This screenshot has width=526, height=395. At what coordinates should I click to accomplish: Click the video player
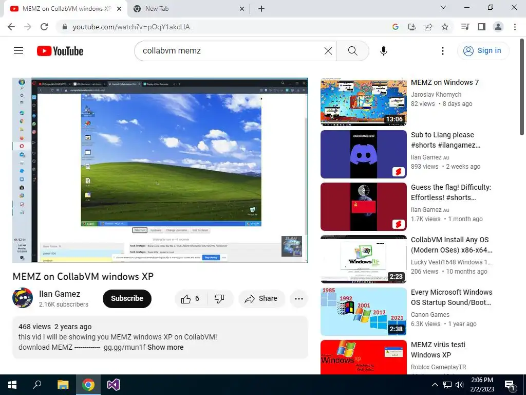point(160,170)
